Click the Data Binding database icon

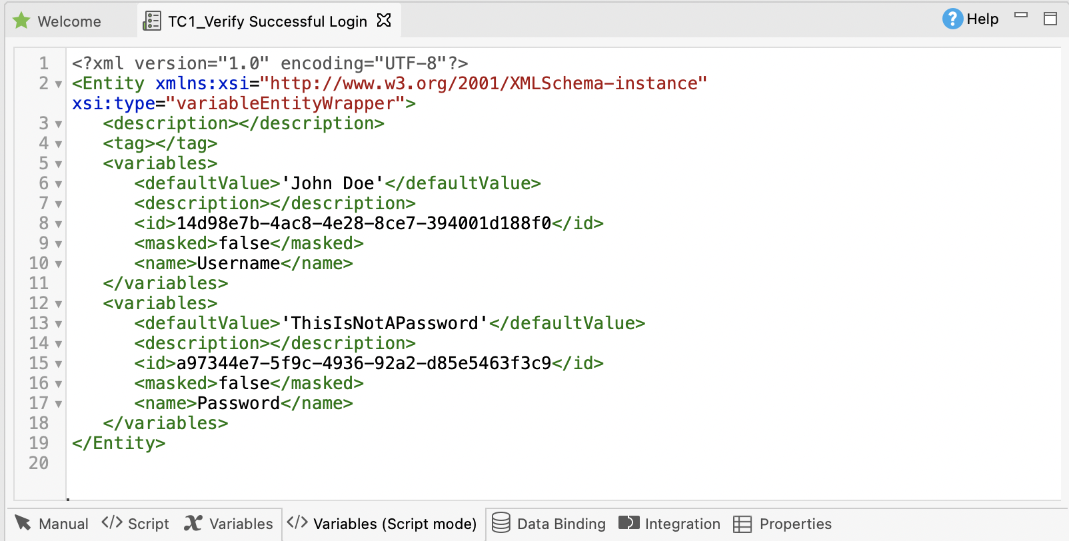pos(501,523)
